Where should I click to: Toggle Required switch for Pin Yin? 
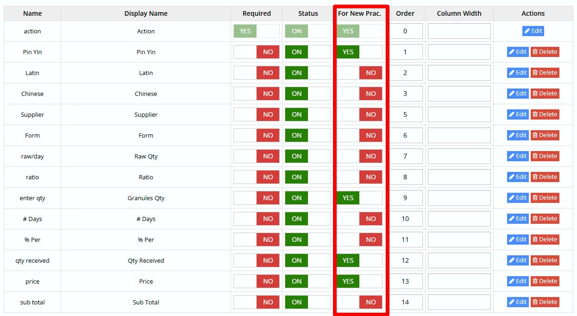257,52
